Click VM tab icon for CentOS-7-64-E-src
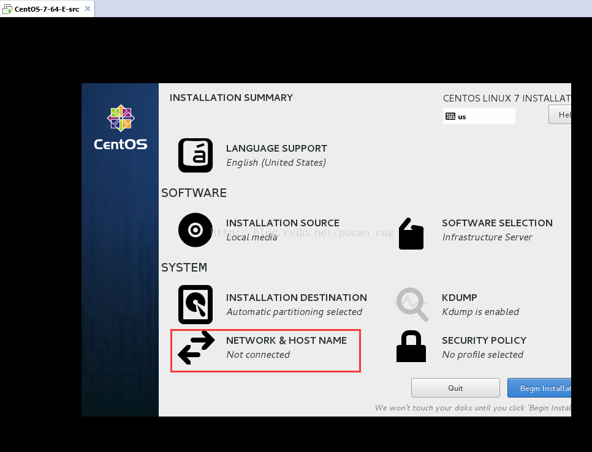Viewport: 592px width, 452px height. (x=7, y=9)
